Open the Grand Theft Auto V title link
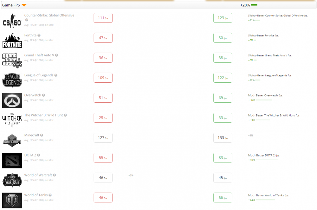Screen dimensions: 317x210 (39, 55)
